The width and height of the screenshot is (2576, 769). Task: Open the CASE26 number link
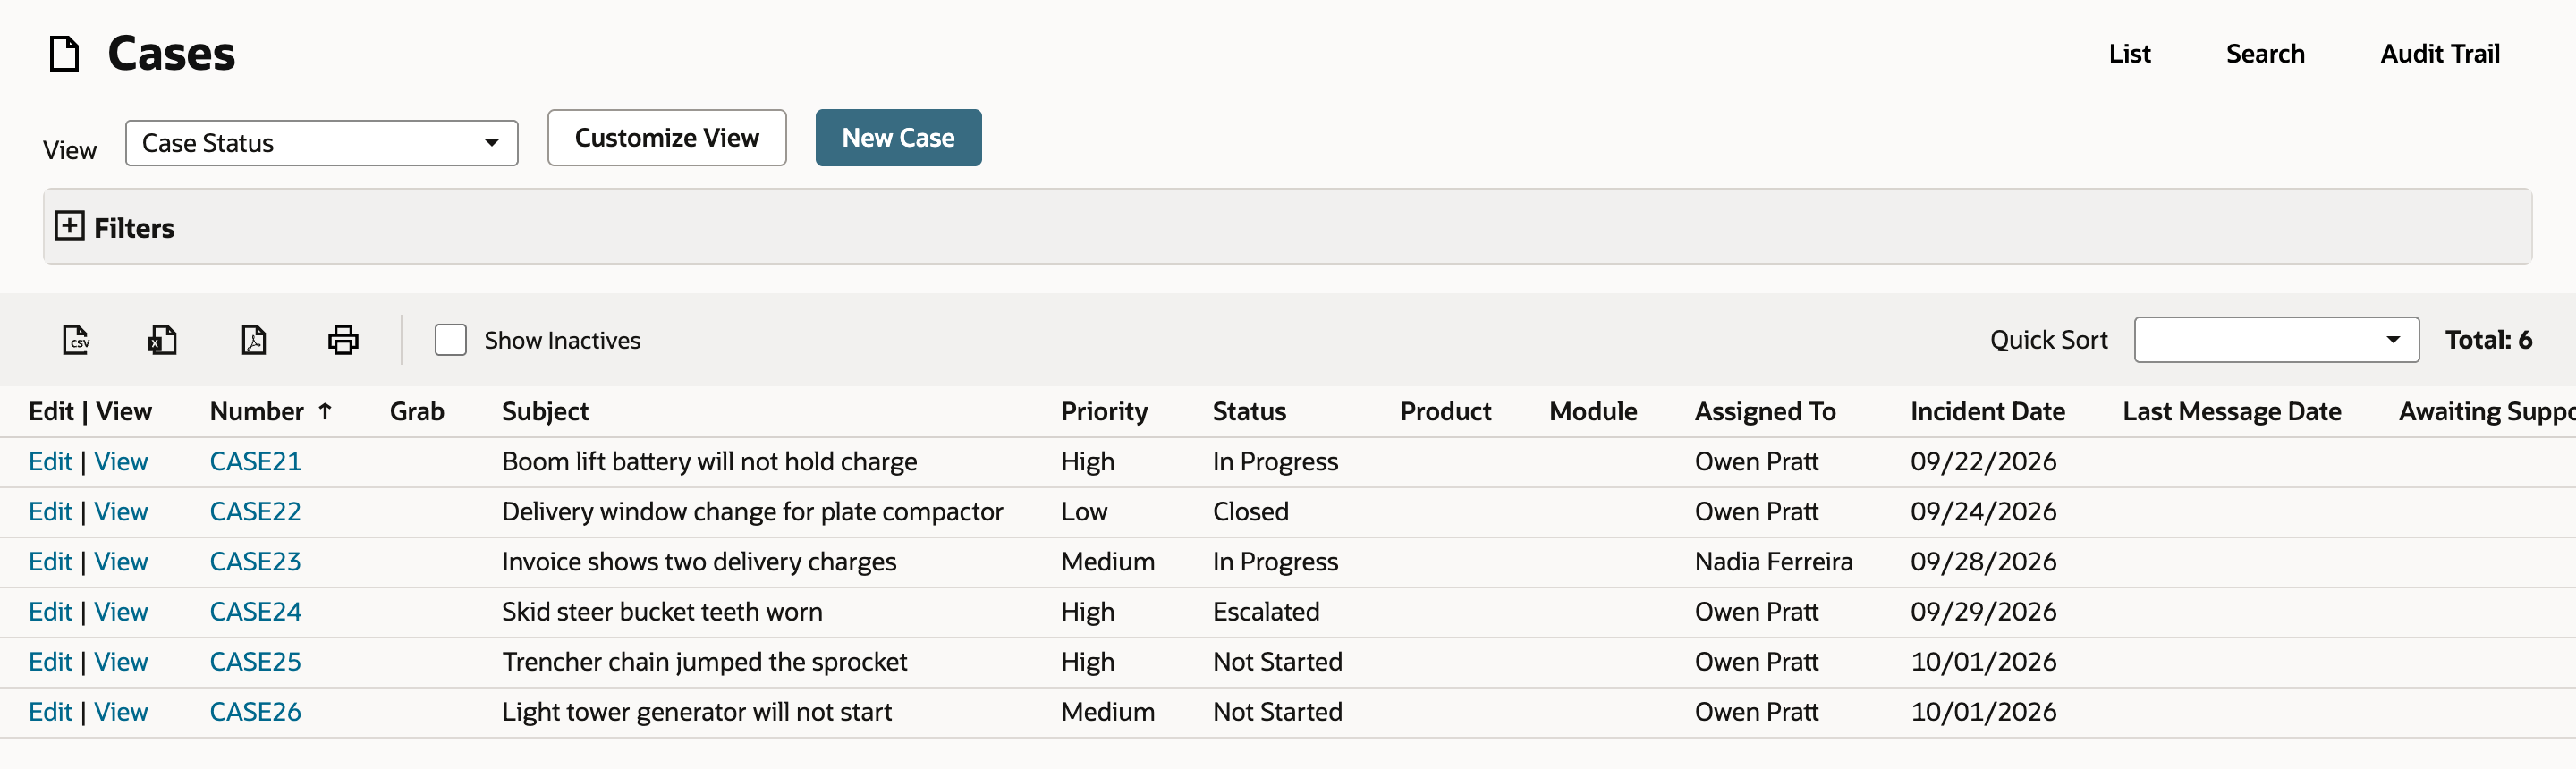pos(255,711)
